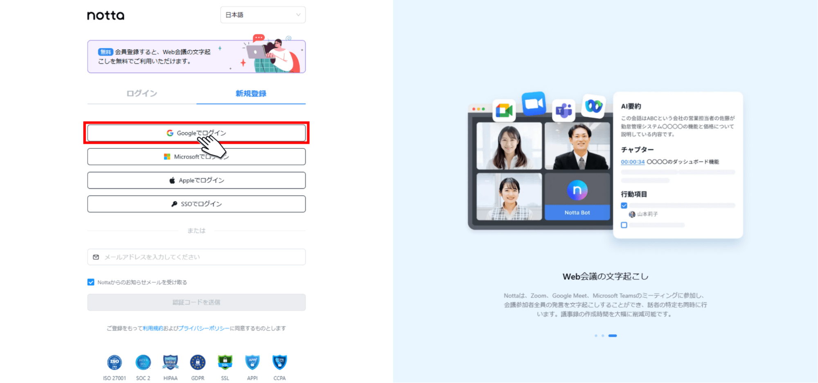Click the HIPAA badge icon
Image resolution: width=818 pixels, height=383 pixels.
coord(171,362)
